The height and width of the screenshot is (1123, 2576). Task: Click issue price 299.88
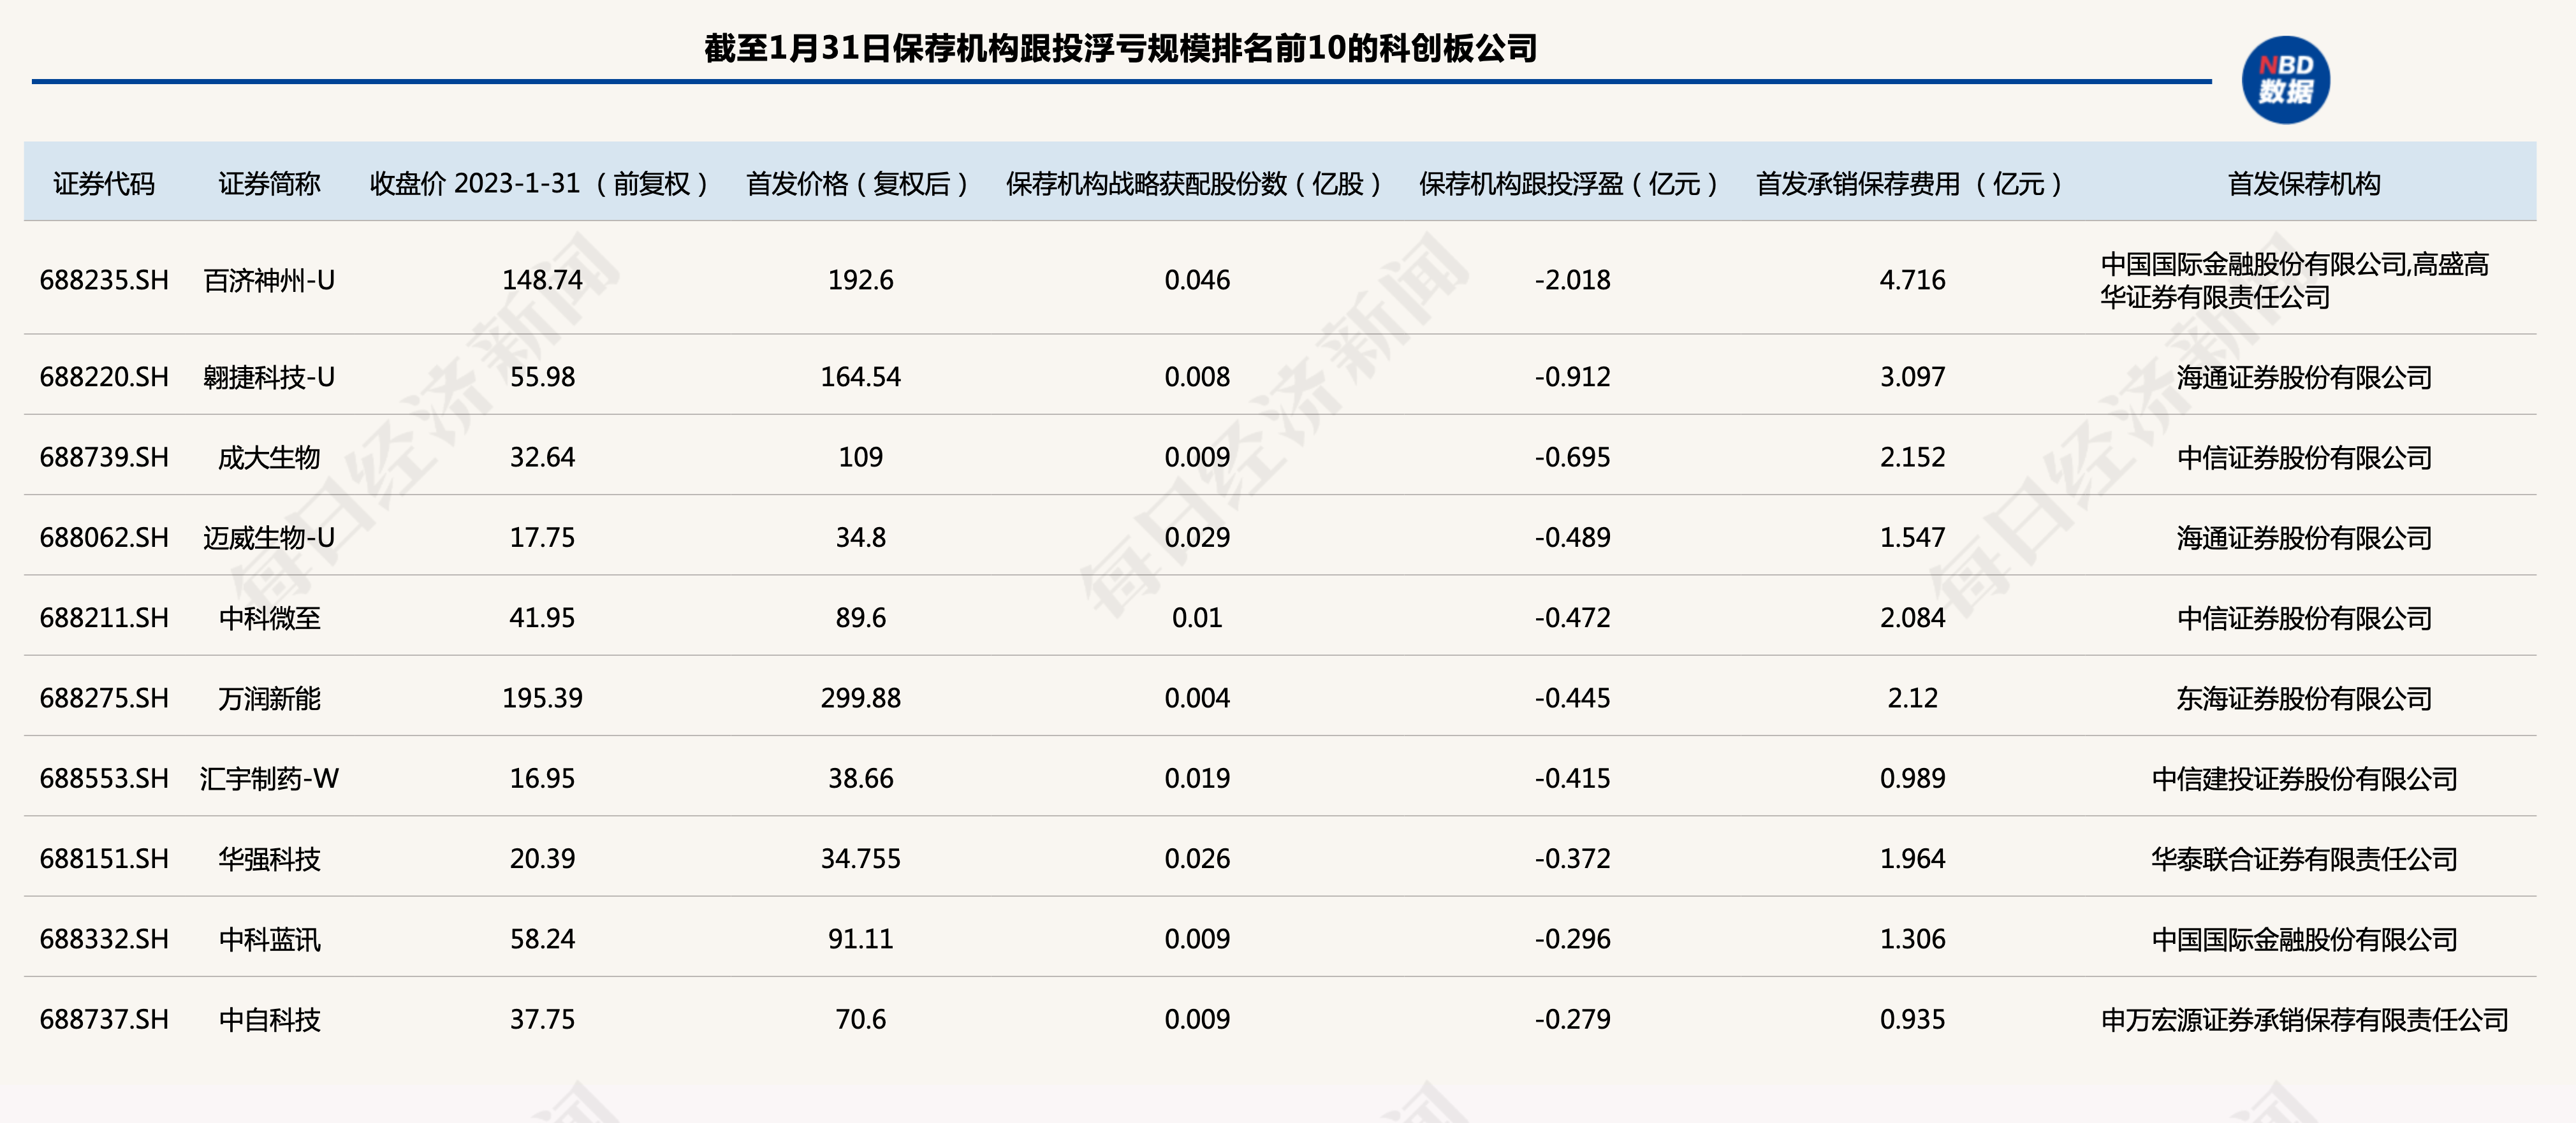[860, 698]
